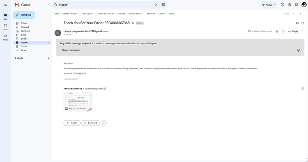Click the Forward button below attachment
This screenshot has height=162, width=308.
pyautogui.click(x=91, y=123)
